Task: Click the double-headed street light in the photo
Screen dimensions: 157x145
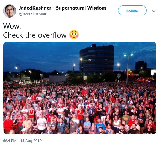Action: tap(128, 68)
